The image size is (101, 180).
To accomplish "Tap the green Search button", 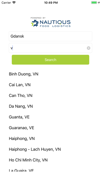I will [50, 60].
